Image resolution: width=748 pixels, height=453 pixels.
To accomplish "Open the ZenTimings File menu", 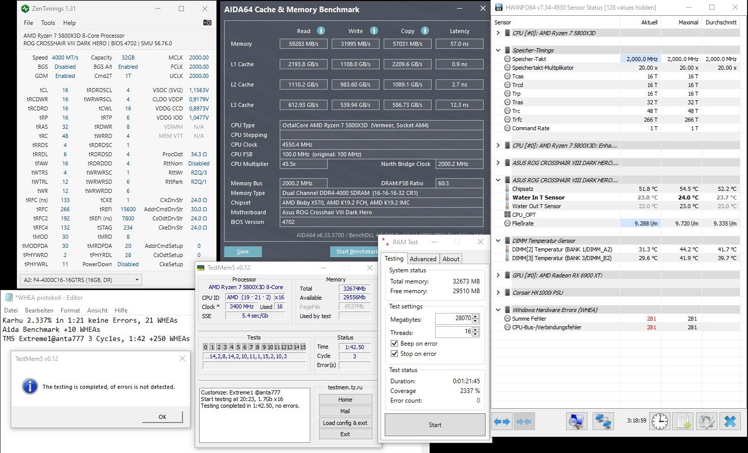I will tap(29, 23).
